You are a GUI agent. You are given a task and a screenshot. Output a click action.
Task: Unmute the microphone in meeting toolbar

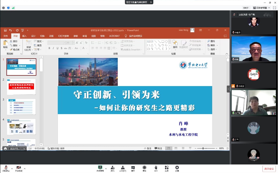point(5,168)
